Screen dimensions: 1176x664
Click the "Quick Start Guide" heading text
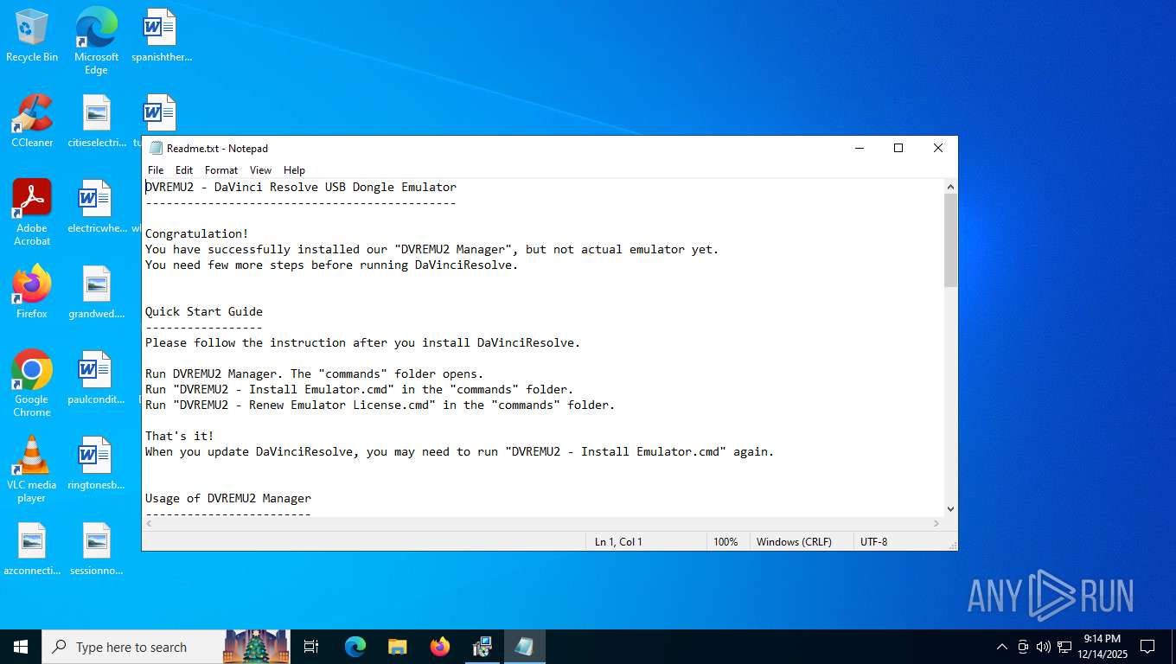pyautogui.click(x=204, y=311)
